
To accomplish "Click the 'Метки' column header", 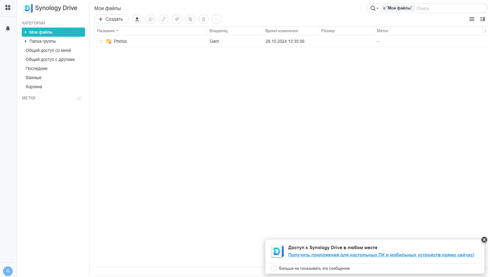I will point(428,31).
